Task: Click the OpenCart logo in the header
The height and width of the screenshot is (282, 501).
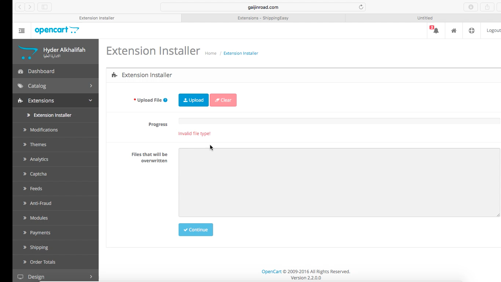Action: click(57, 30)
